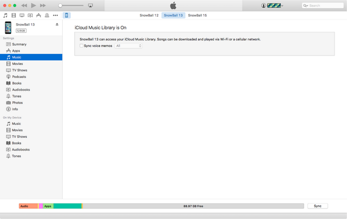This screenshot has width=347, height=219.
Task: Switch to the SnowBall 13 device tab
Action: (173, 15)
